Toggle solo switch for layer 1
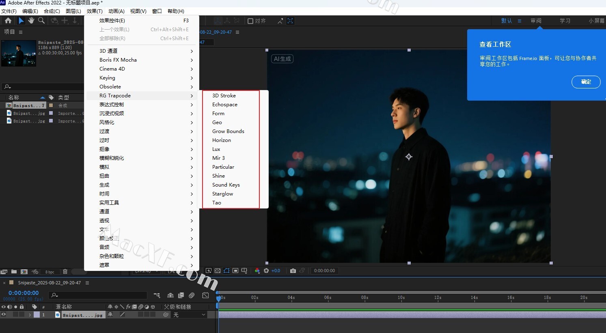This screenshot has width=606, height=333. [15, 314]
